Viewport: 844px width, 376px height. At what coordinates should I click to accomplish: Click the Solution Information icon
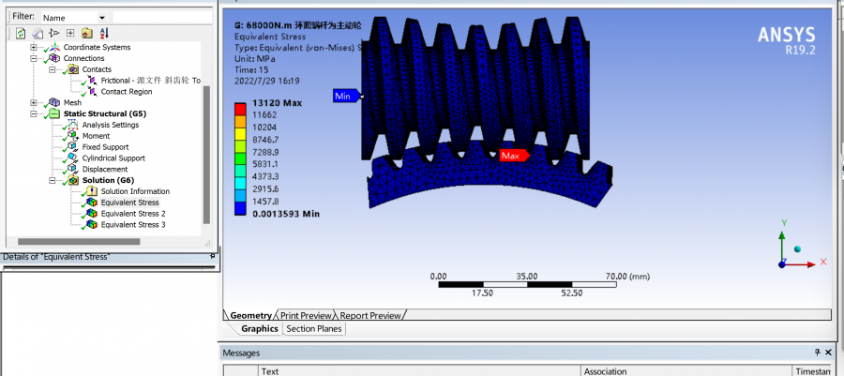(91, 191)
